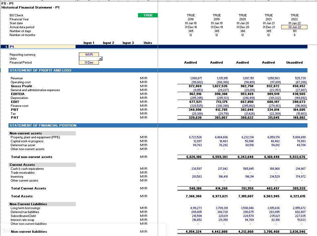Image resolution: width=317 pixels, height=236 pixels.
Task: Click the Input 3 column header
Action: coord(128,43)
